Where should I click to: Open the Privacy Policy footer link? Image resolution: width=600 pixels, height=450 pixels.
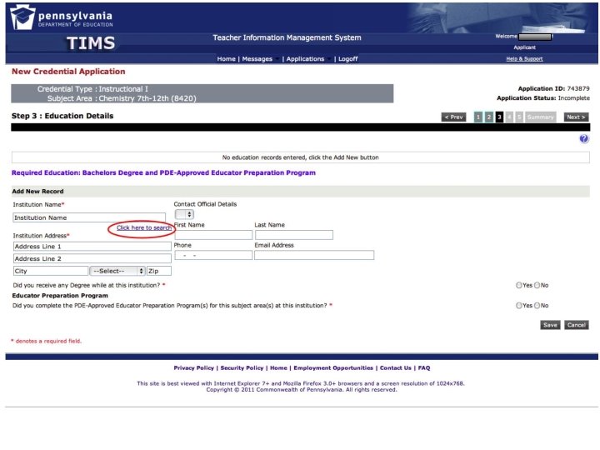(193, 367)
